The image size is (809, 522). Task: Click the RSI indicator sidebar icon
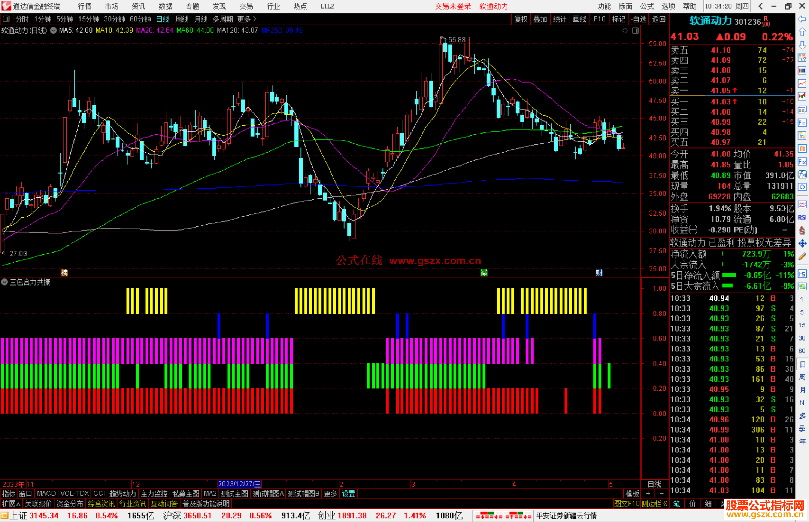pos(802,217)
